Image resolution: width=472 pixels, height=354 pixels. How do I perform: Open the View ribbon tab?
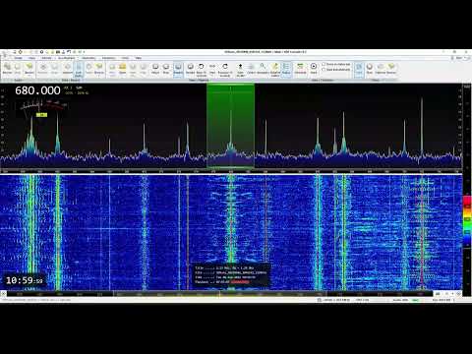click(31, 58)
